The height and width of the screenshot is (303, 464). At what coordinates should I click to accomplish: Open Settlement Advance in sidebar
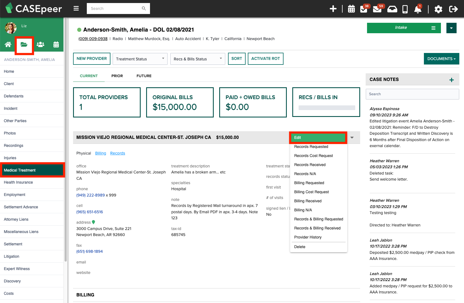pos(32,207)
